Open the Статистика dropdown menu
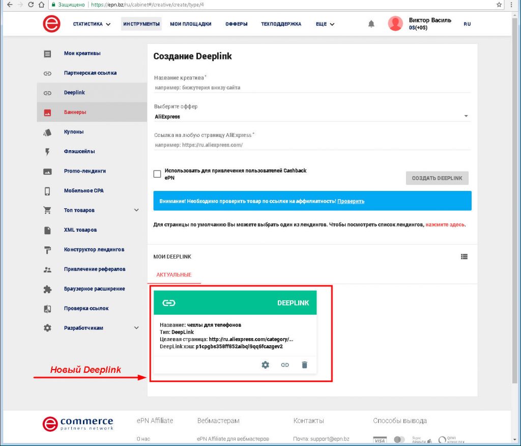 92,24
